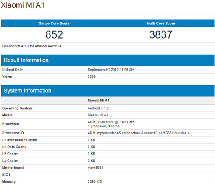Click the Motherboard value msm8953
This screenshot has width=215, height=189.
pos(95,168)
